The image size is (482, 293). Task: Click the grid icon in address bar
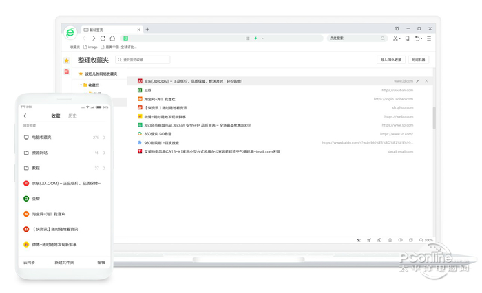[248, 39]
